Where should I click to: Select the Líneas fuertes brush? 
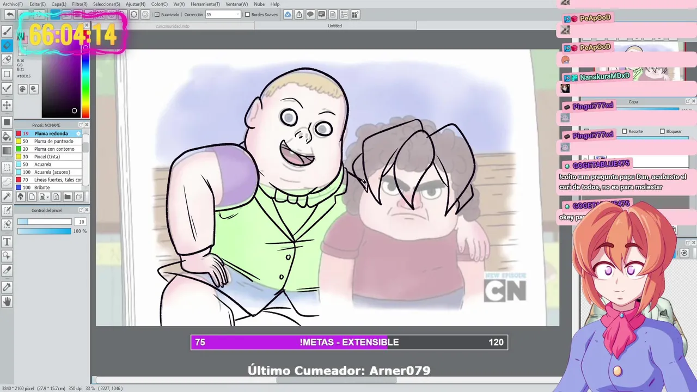[x=49, y=180]
